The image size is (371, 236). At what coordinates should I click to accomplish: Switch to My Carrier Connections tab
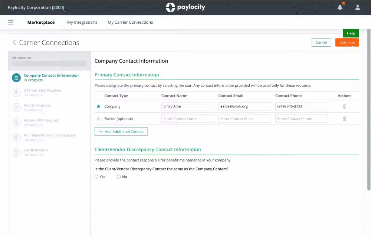click(130, 22)
